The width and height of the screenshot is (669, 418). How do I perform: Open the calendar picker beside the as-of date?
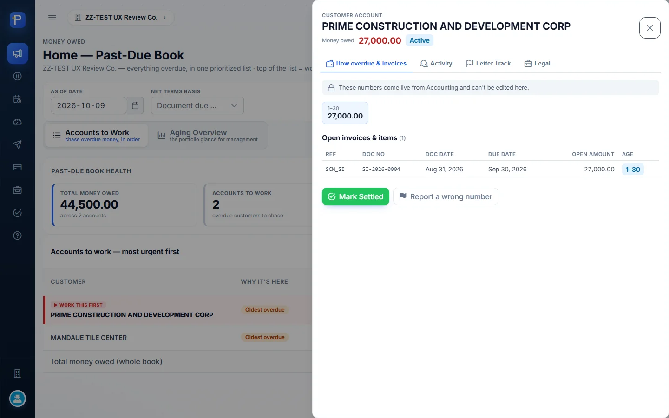[x=135, y=105]
